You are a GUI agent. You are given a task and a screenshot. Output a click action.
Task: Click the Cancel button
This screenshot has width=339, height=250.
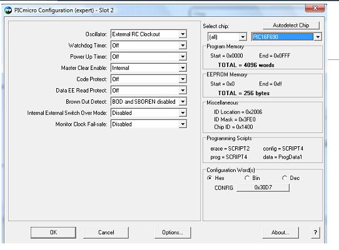pos(106,232)
